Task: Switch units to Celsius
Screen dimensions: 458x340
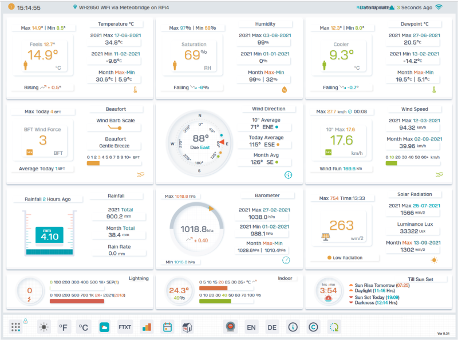Action: pyautogui.click(x=83, y=326)
